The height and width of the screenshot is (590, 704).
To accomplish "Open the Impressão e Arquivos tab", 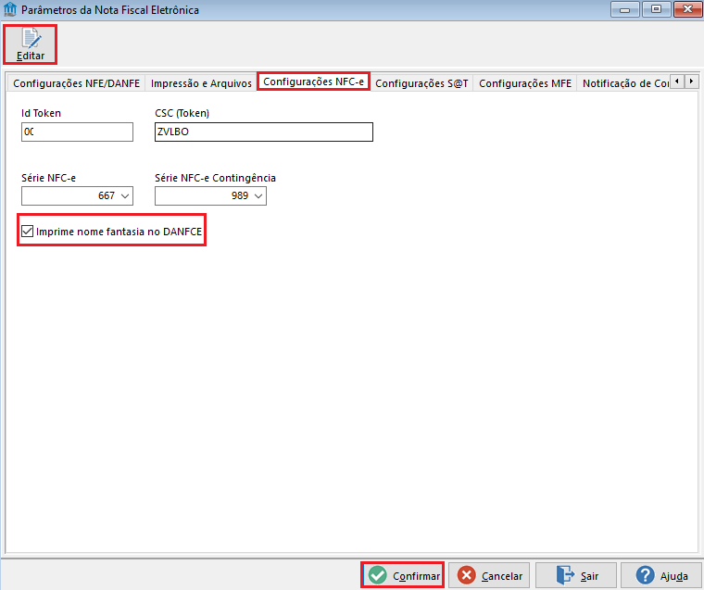I will pos(201,83).
